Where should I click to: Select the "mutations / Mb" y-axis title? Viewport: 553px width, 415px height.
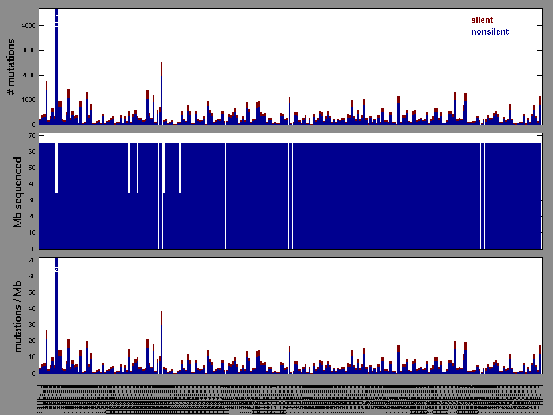(x=18, y=316)
